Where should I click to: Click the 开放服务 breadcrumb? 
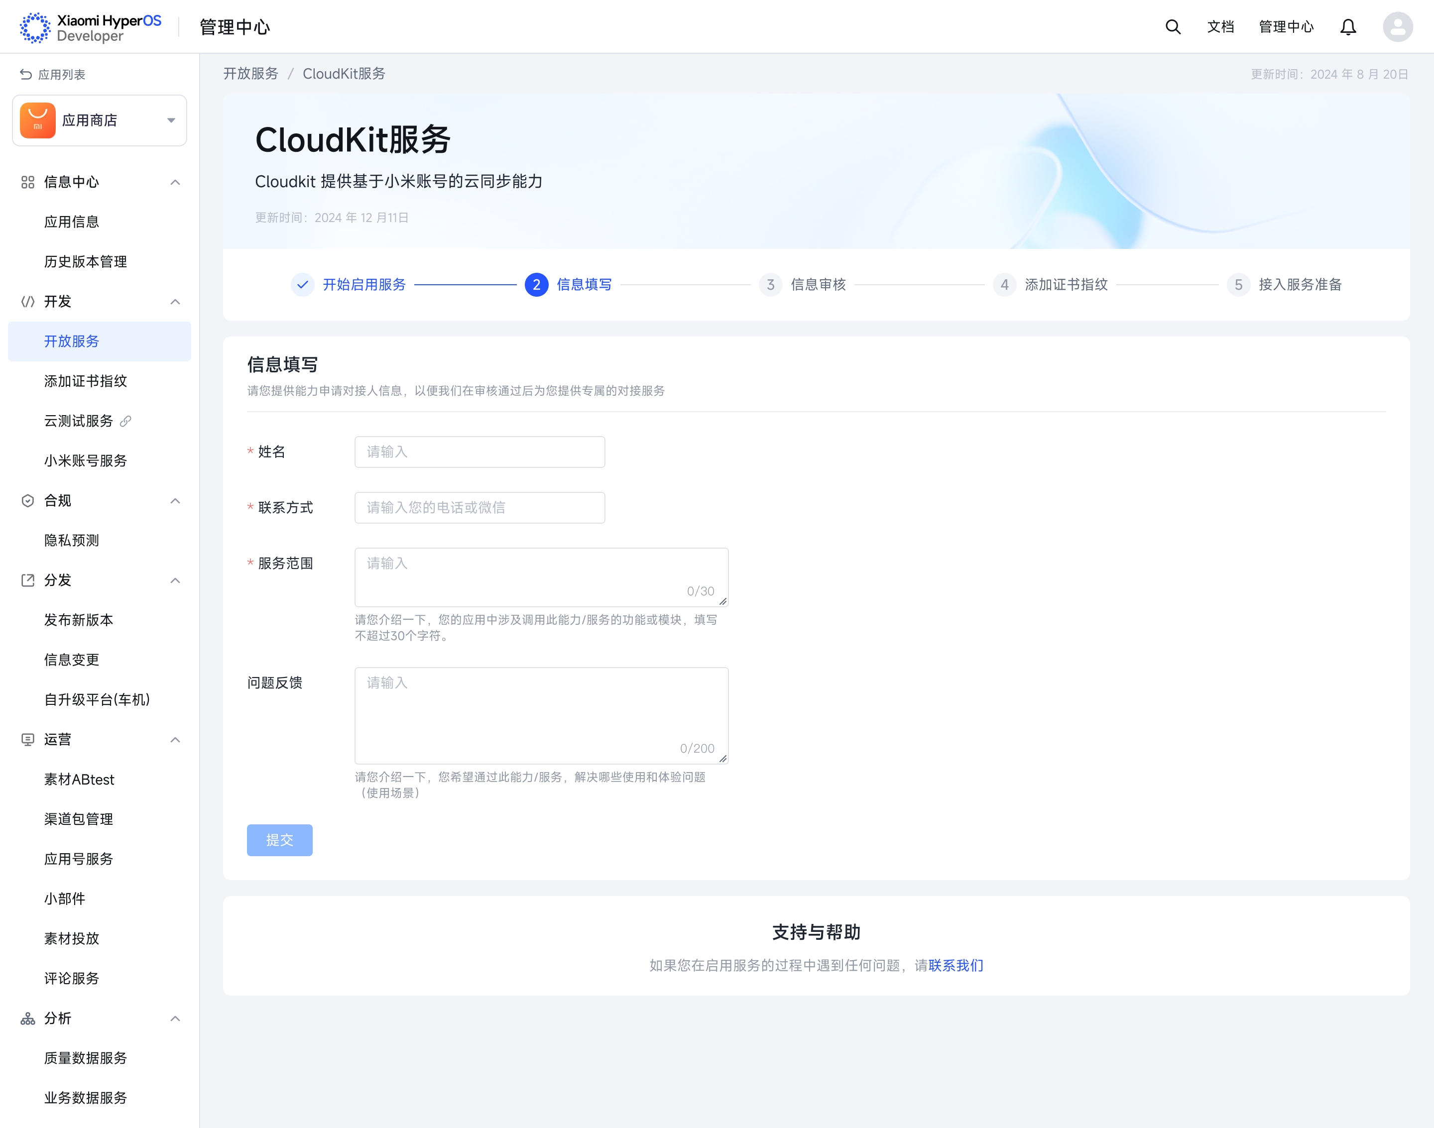point(251,74)
